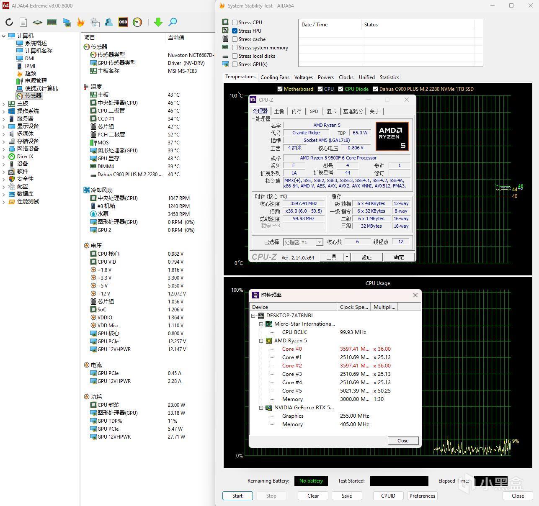
Task: Click the Refresh icon in AIDA64 toolbar
Action: click(9, 22)
